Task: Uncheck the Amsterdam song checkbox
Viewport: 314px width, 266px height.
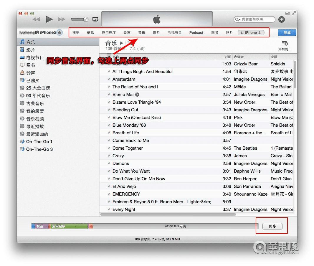Action: pos(109,79)
